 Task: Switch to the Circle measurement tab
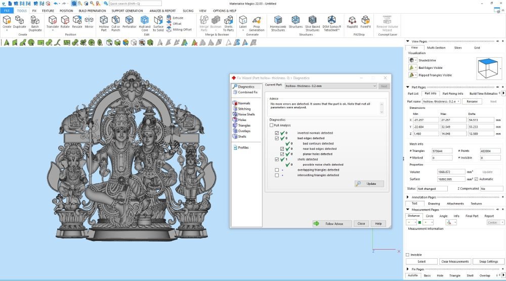point(429,216)
